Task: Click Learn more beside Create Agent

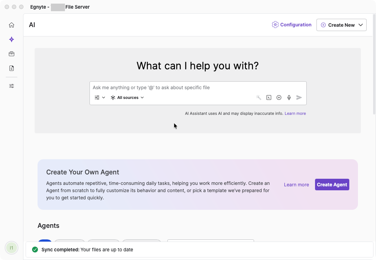Action: pos(296,185)
